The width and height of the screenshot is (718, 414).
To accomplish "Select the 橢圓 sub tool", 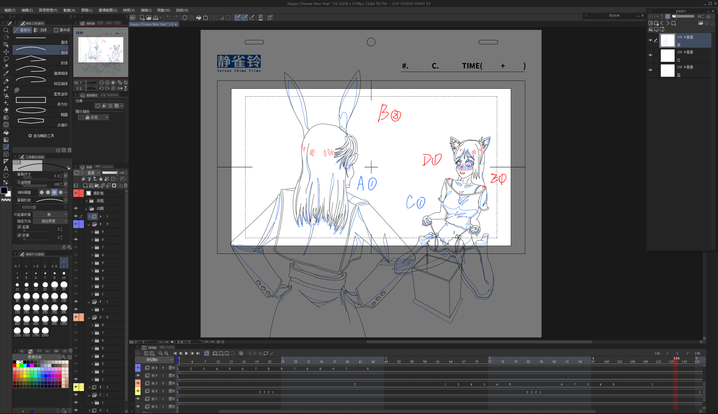I will pyautogui.click(x=41, y=112).
